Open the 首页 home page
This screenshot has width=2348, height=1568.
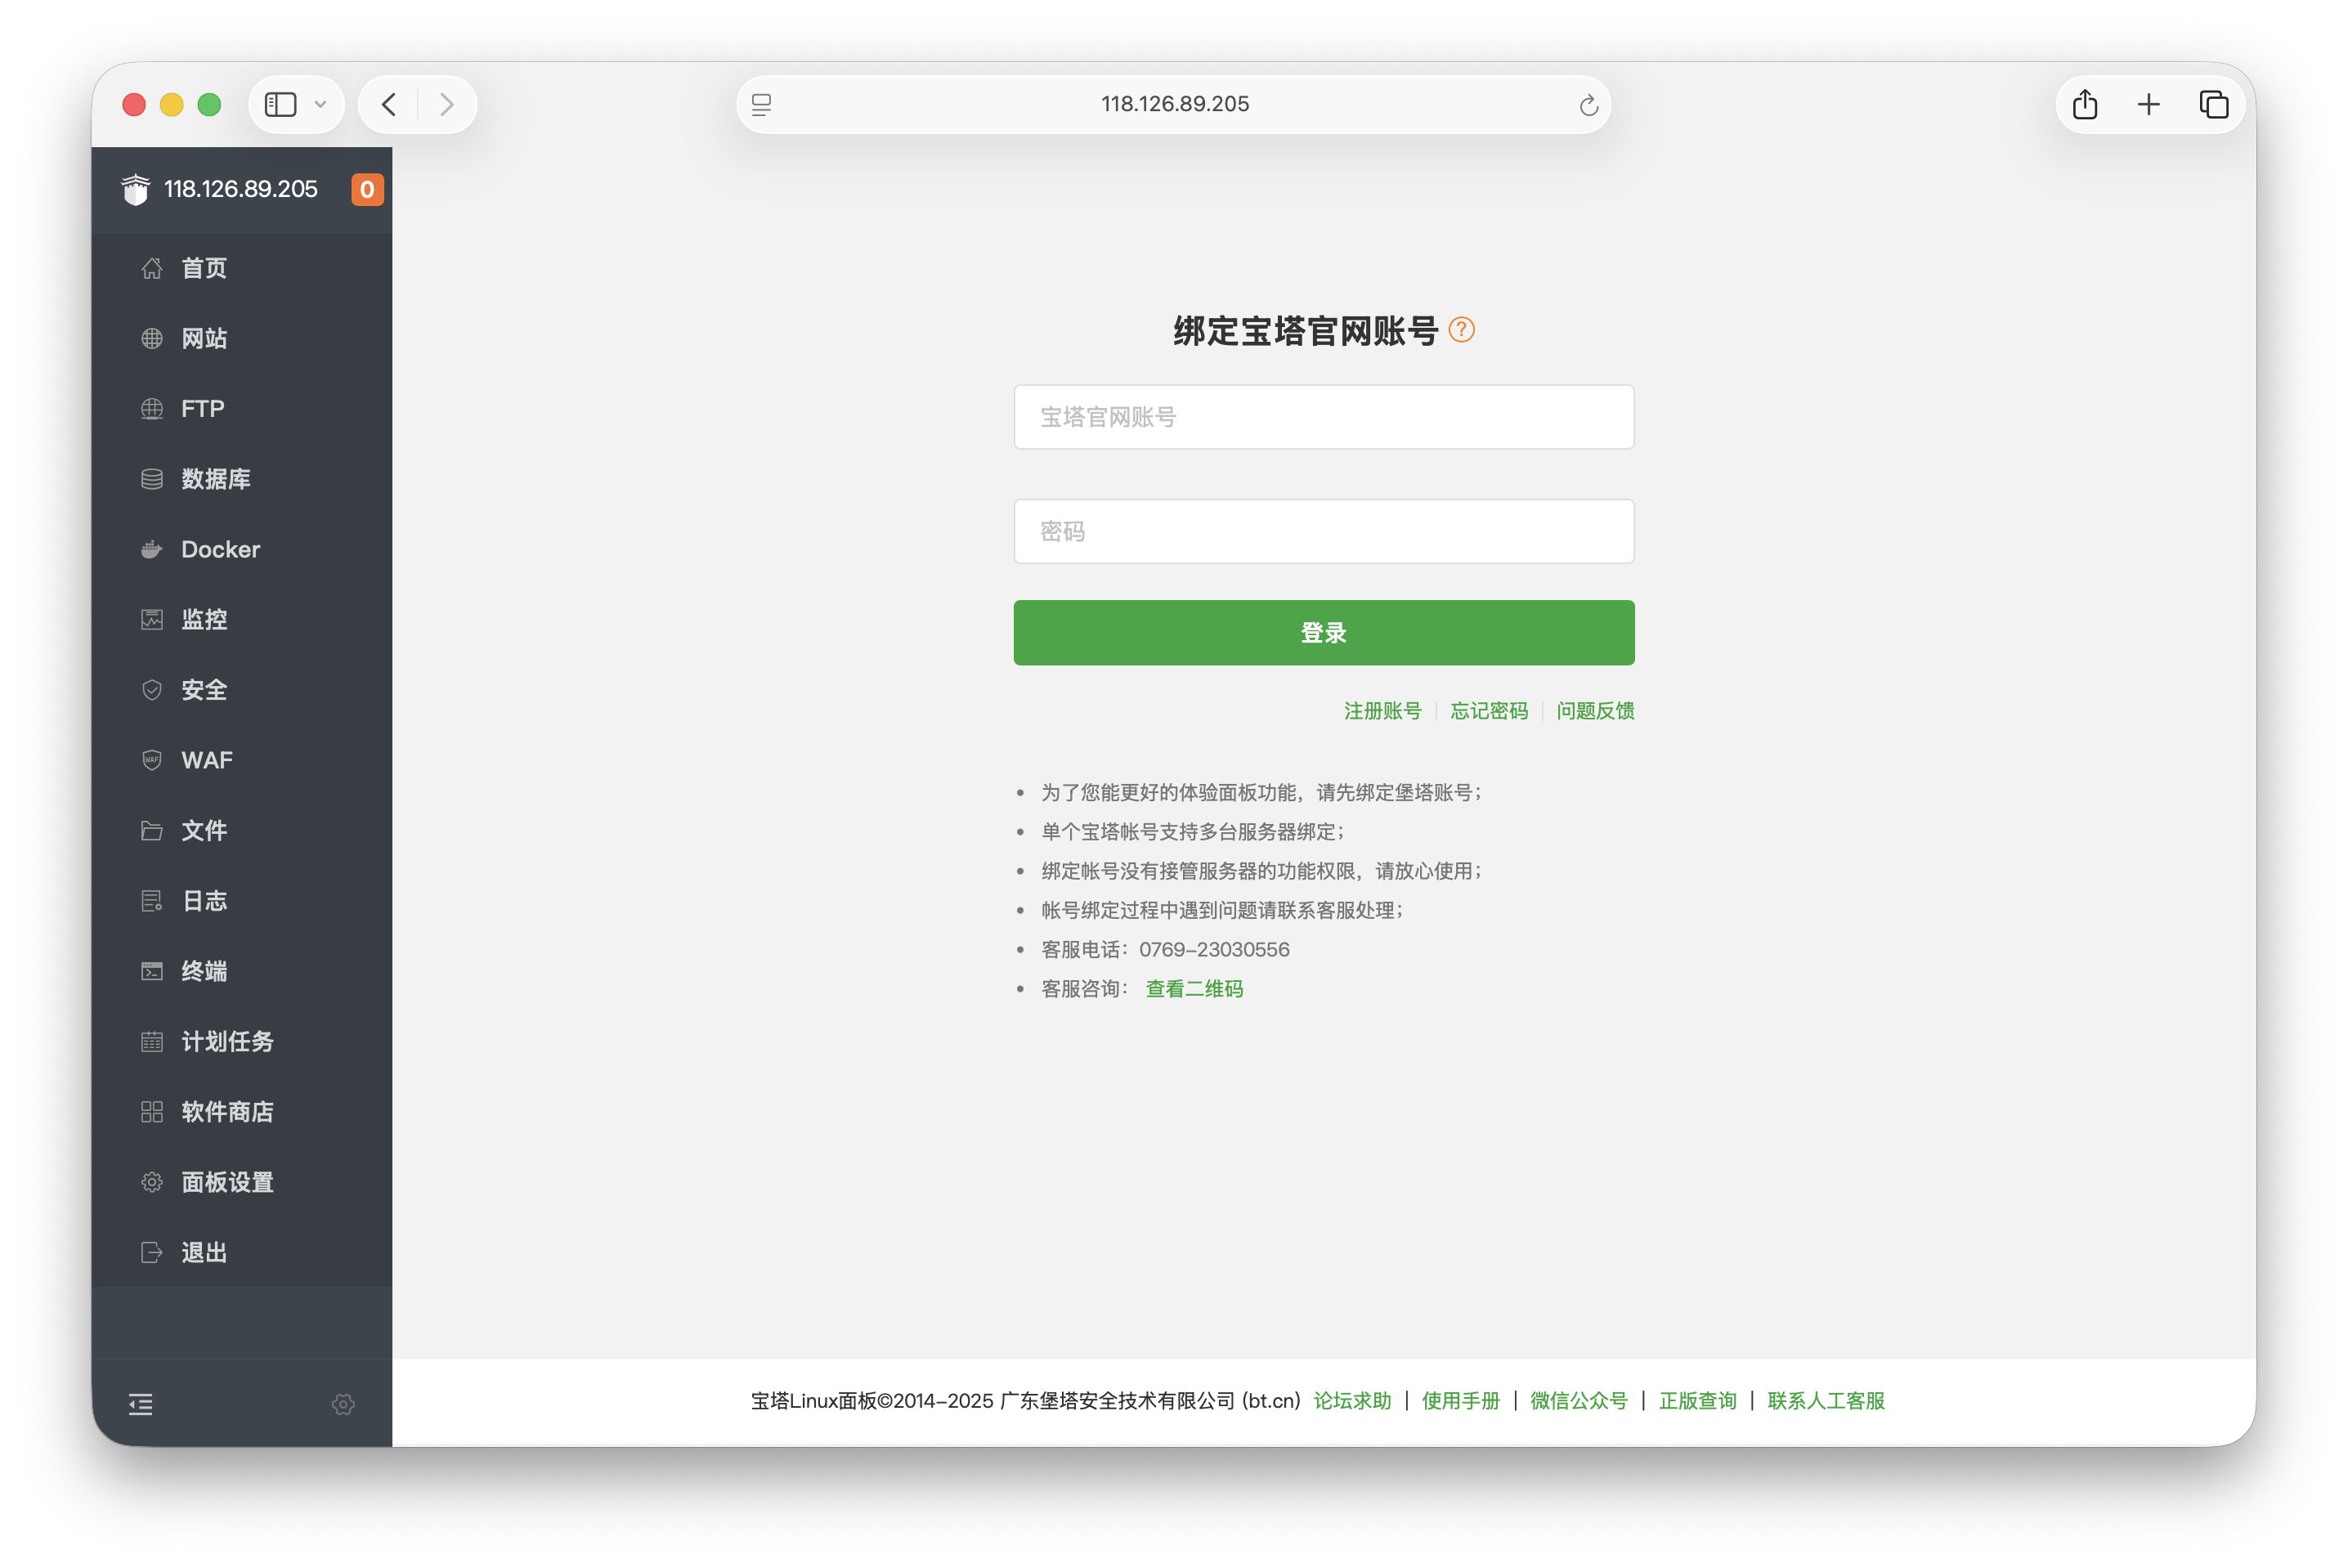(x=203, y=268)
